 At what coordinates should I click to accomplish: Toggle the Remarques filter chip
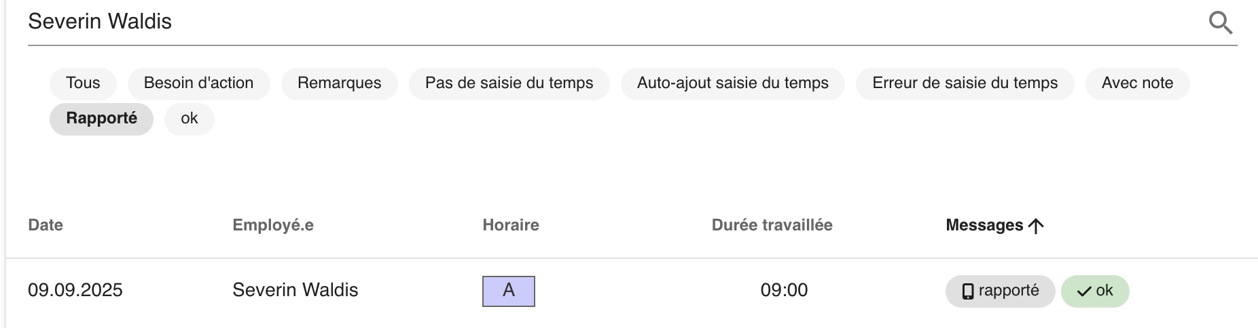pos(339,83)
